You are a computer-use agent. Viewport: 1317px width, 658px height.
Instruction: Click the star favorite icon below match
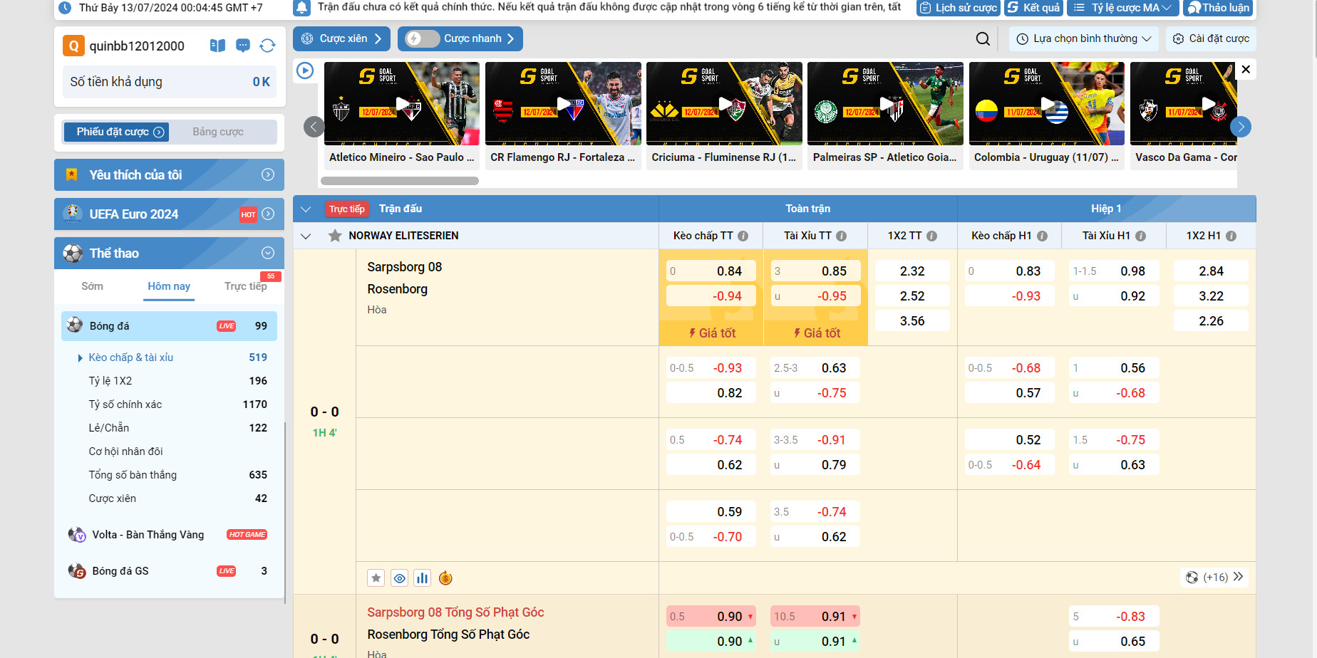pos(376,578)
